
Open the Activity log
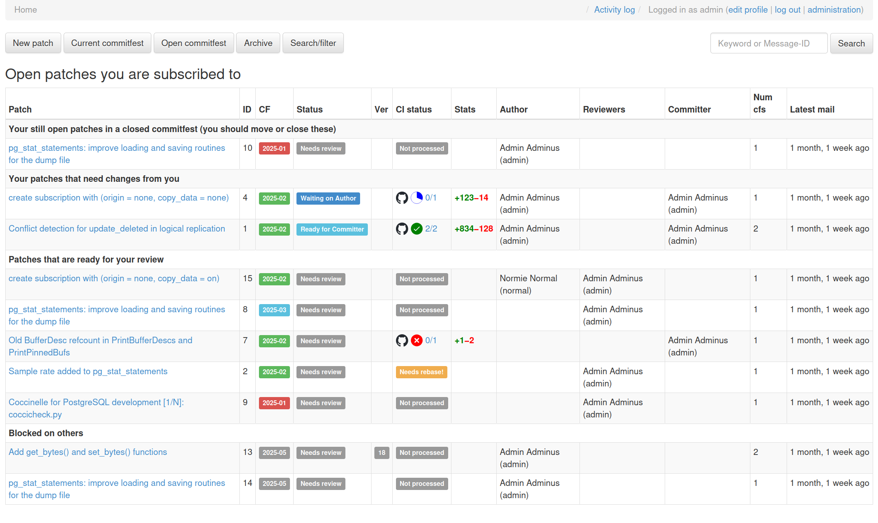tap(614, 9)
